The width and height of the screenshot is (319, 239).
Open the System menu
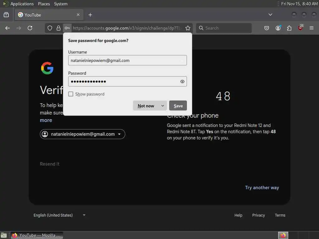pyautogui.click(x=61, y=4)
